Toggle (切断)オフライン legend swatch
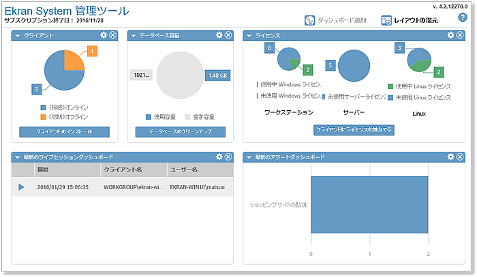The image size is (477, 277). pos(43,117)
